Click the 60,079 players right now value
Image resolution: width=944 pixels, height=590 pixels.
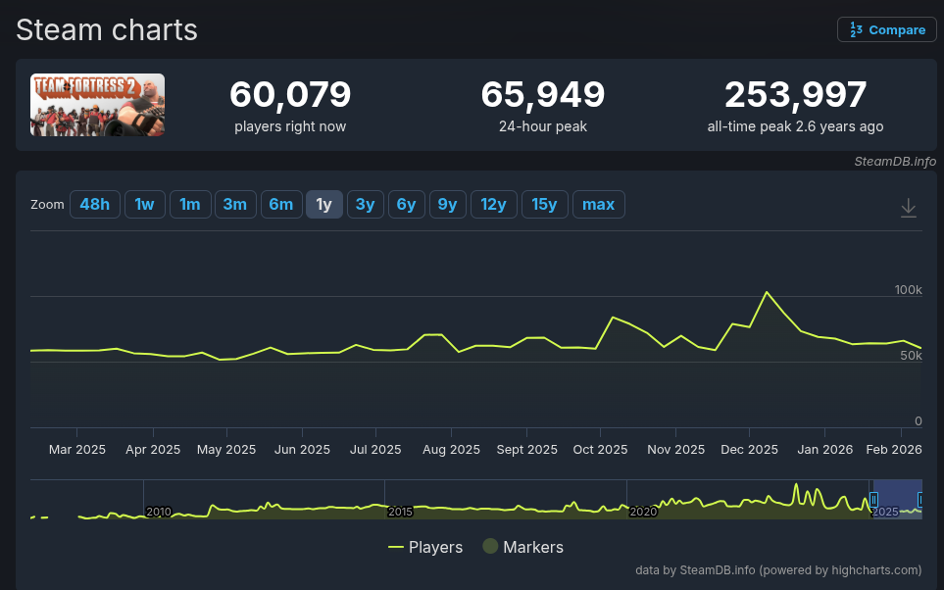pyautogui.click(x=290, y=94)
